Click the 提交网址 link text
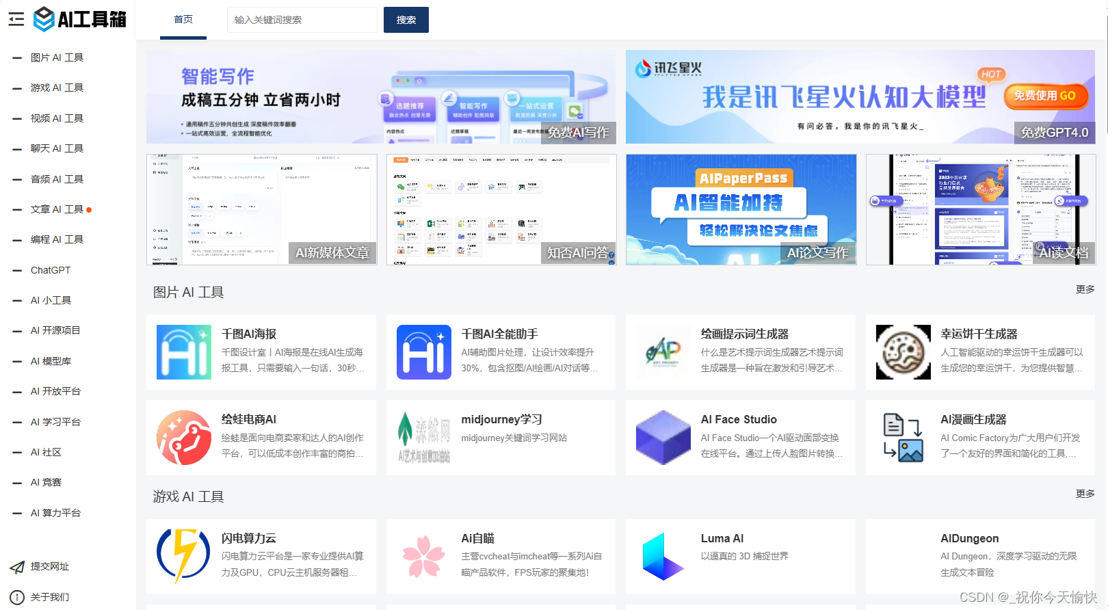This screenshot has width=1108, height=610. pos(50,566)
